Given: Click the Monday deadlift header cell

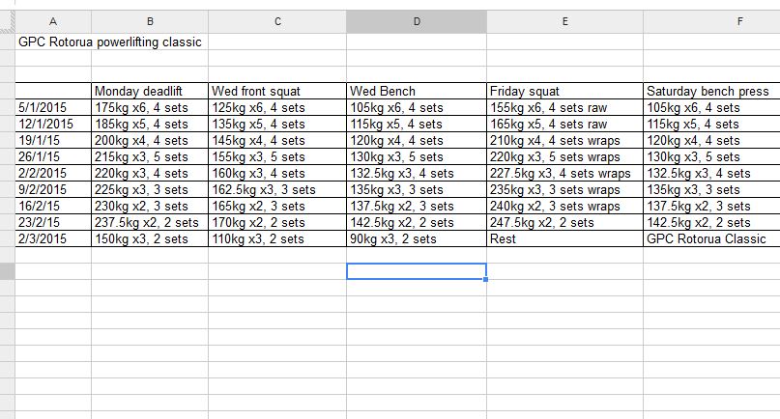Looking at the screenshot, I should 150,92.
